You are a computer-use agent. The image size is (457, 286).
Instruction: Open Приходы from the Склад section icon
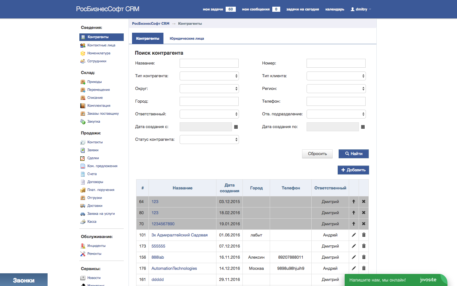pos(83,82)
